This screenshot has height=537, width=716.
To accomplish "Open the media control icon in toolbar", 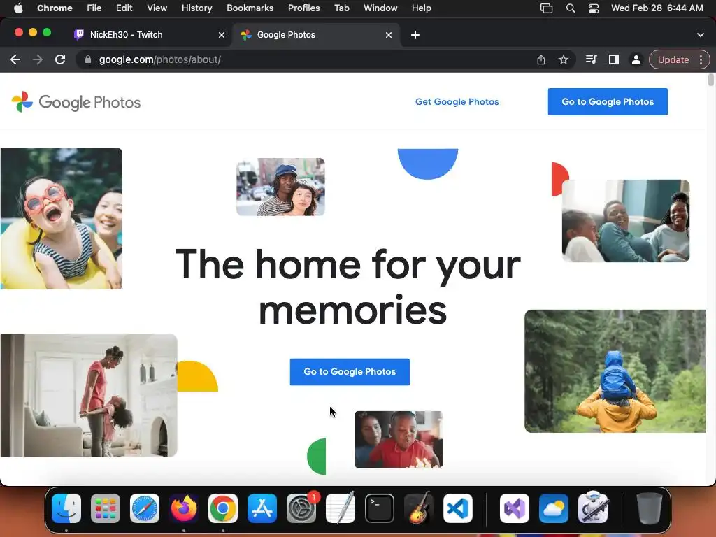I will [x=591, y=60].
